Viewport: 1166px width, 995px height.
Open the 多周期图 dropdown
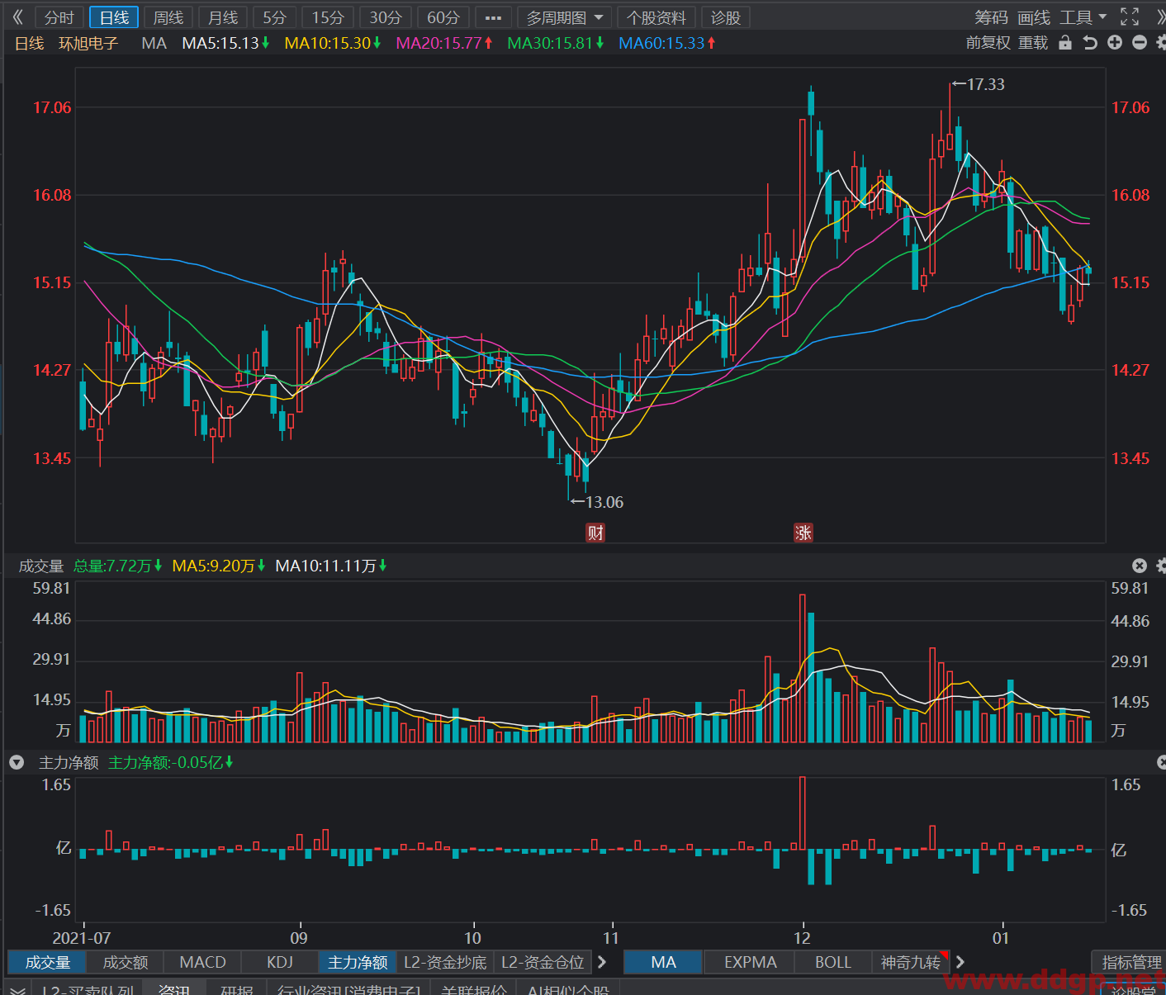[x=565, y=17]
